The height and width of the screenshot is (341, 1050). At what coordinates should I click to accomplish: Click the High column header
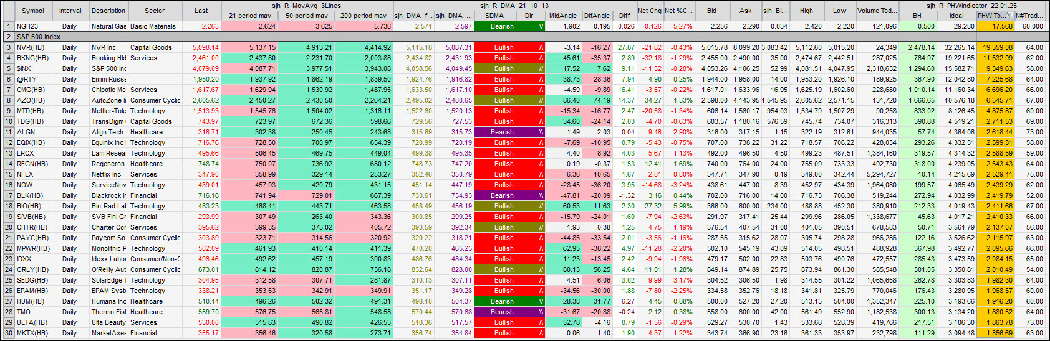[x=806, y=11]
